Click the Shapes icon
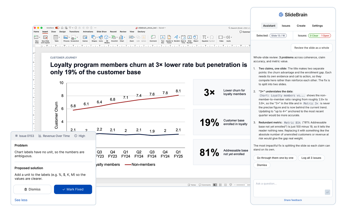 tap(94, 37)
